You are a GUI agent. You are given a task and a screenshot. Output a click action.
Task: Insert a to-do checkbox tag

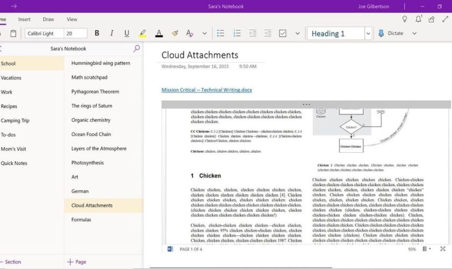pos(283,33)
